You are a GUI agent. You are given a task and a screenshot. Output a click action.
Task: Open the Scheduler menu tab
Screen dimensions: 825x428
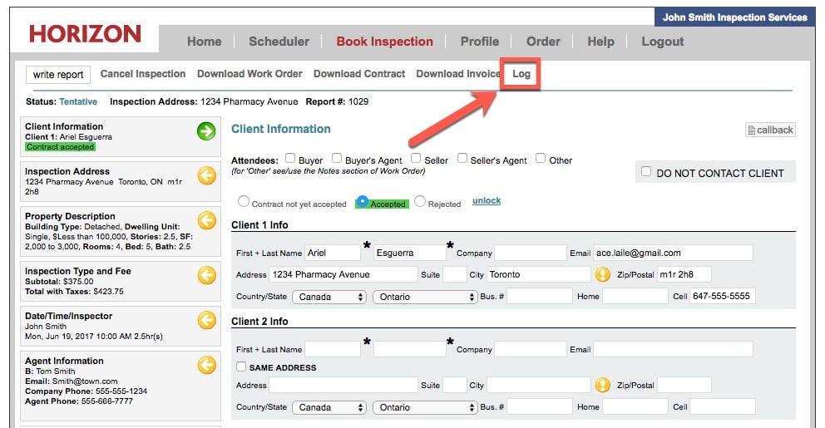click(279, 42)
